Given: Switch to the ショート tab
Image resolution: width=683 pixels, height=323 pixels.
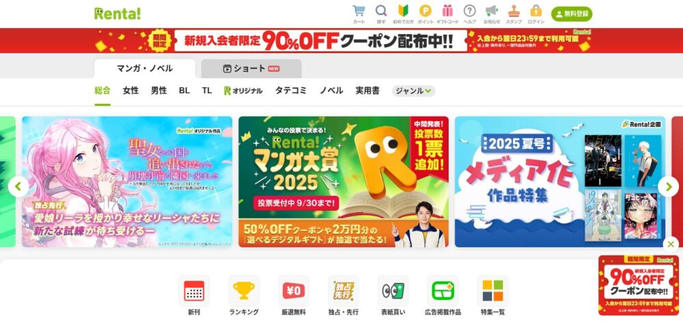Looking at the screenshot, I should coord(251,69).
